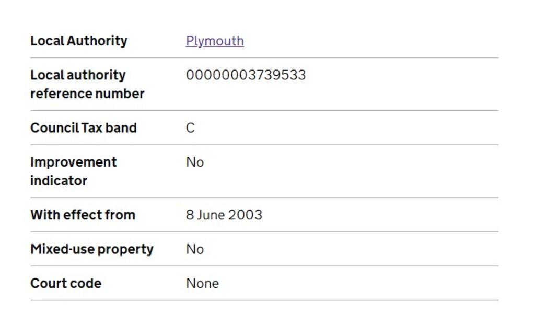Select the Court code value None
The height and width of the screenshot is (314, 535).
click(x=202, y=283)
